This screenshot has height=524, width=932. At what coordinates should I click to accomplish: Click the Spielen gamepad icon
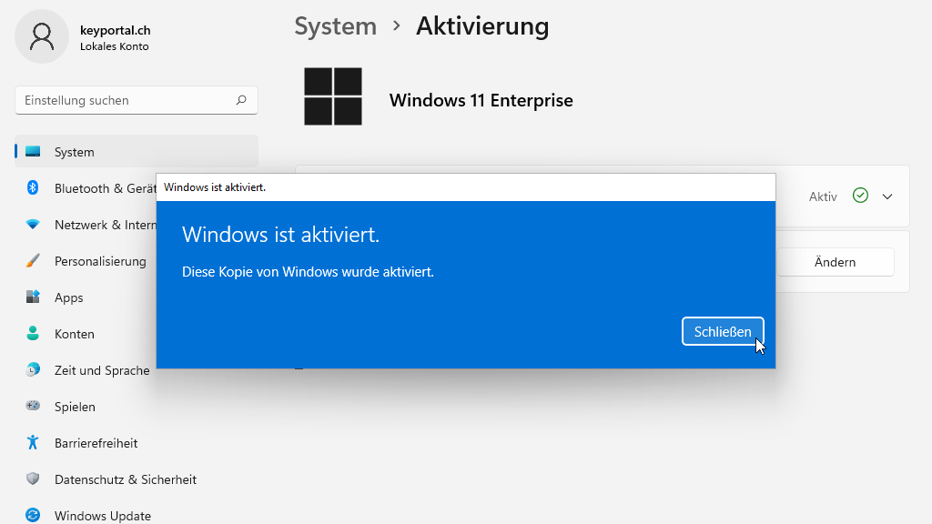click(x=33, y=407)
